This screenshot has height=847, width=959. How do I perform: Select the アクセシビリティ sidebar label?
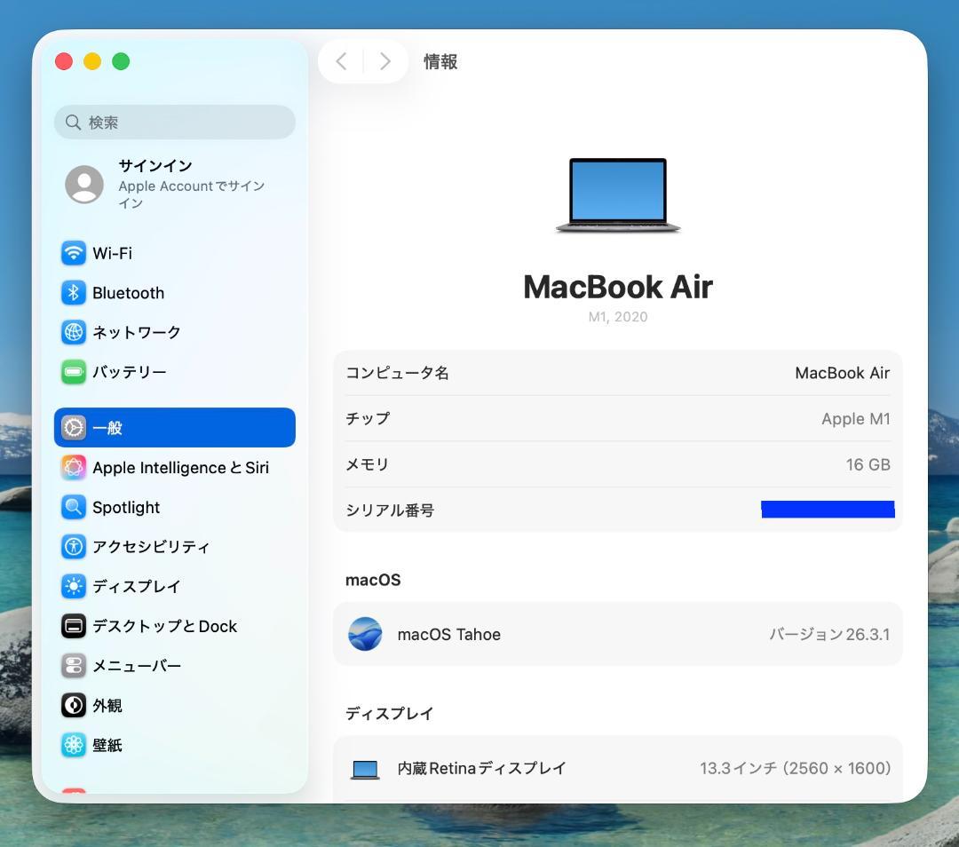click(151, 547)
